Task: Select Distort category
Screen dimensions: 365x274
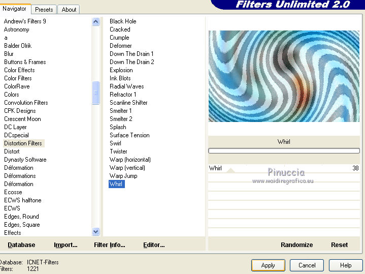Action: pyautogui.click(x=12, y=151)
